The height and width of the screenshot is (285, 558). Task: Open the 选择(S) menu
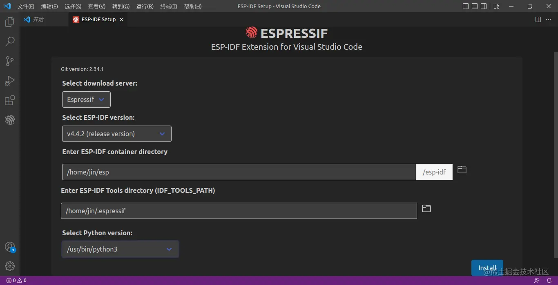coord(73,7)
